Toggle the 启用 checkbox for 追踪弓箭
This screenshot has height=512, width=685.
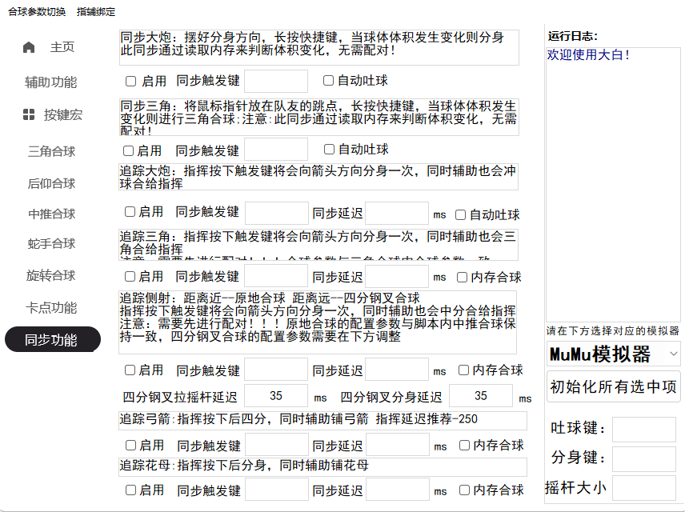[130, 445]
